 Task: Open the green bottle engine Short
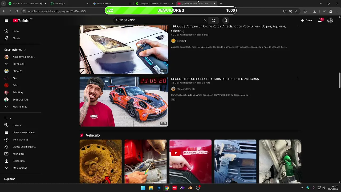coord(280,162)
